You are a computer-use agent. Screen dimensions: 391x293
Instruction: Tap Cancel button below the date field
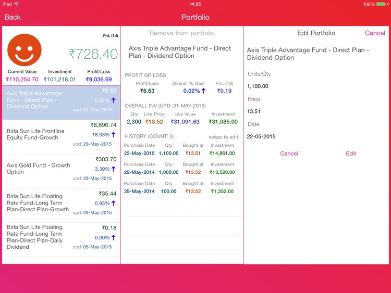pyautogui.click(x=289, y=154)
